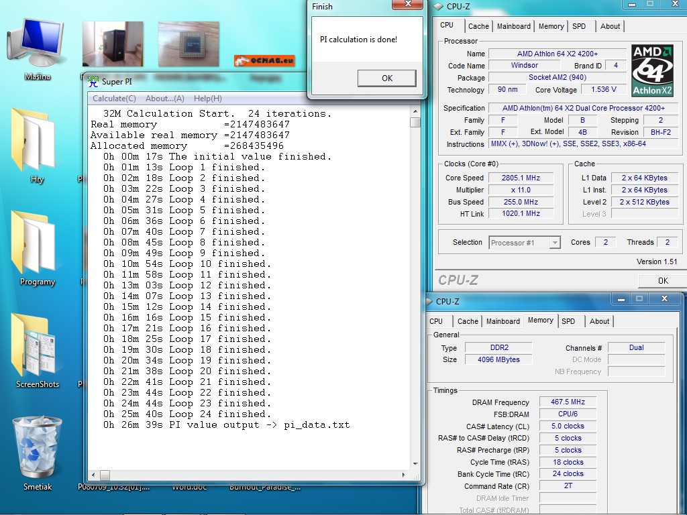
Task: Click the memory Type DDR2 field
Action: (x=498, y=348)
